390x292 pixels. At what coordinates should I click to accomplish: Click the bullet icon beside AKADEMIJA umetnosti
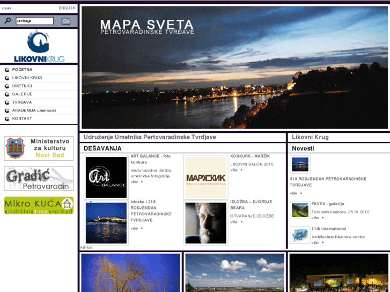click(7, 111)
